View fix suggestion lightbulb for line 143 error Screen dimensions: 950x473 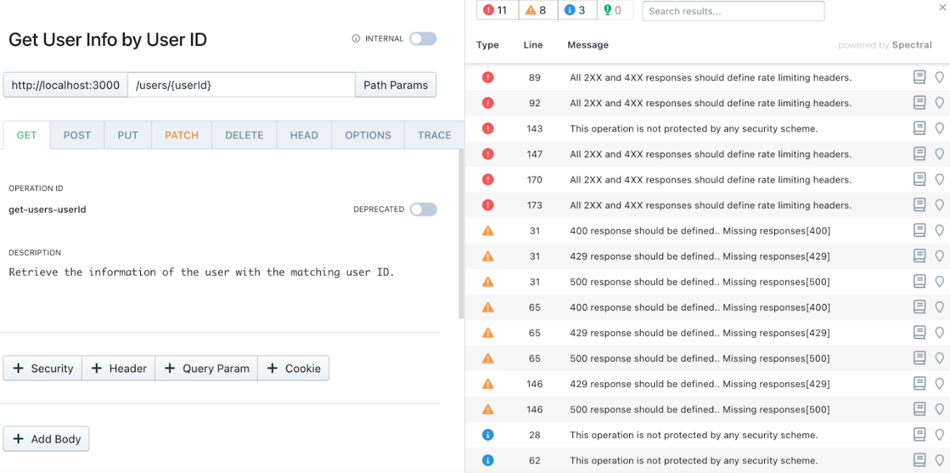click(940, 128)
